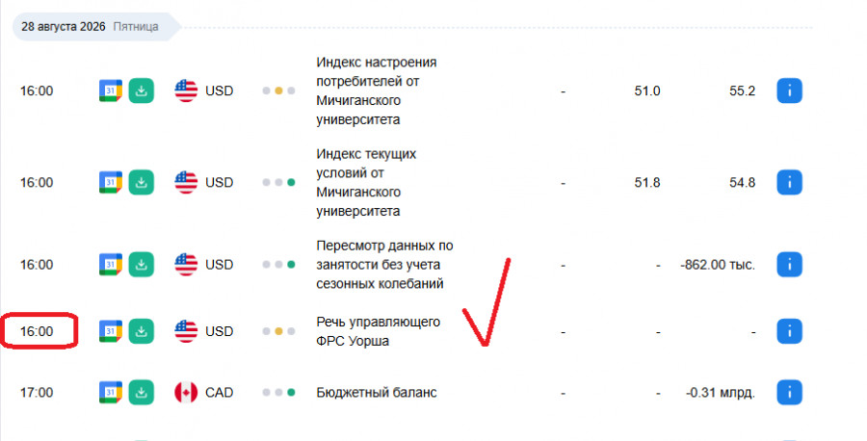
Task: Add Michigan consumer sentiment to Google Calendar
Action: click(111, 91)
